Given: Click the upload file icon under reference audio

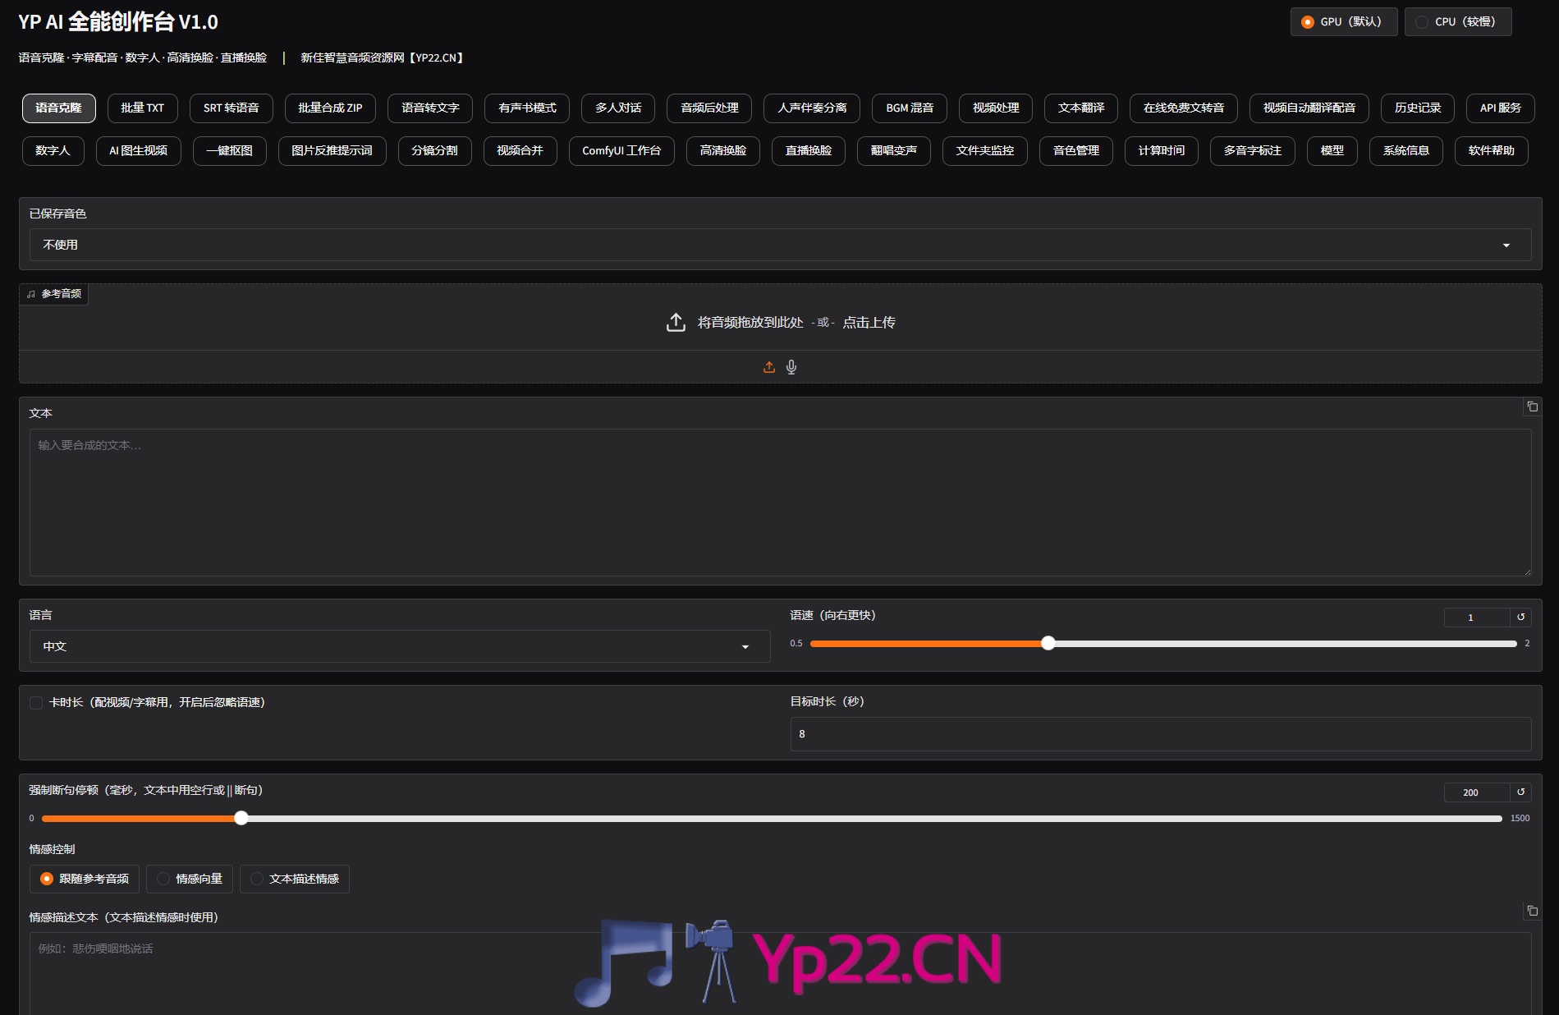Looking at the screenshot, I should pyautogui.click(x=769, y=367).
